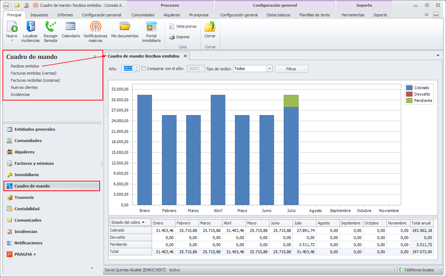Open Facturas emitidas (ventas) link
446x277 pixels.
(x=33, y=73)
